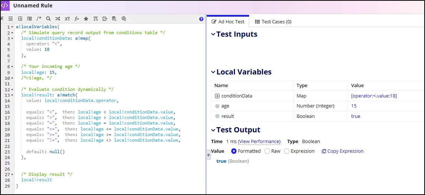
Task: Select the Formatted value radio button
Action: (x=234, y=151)
